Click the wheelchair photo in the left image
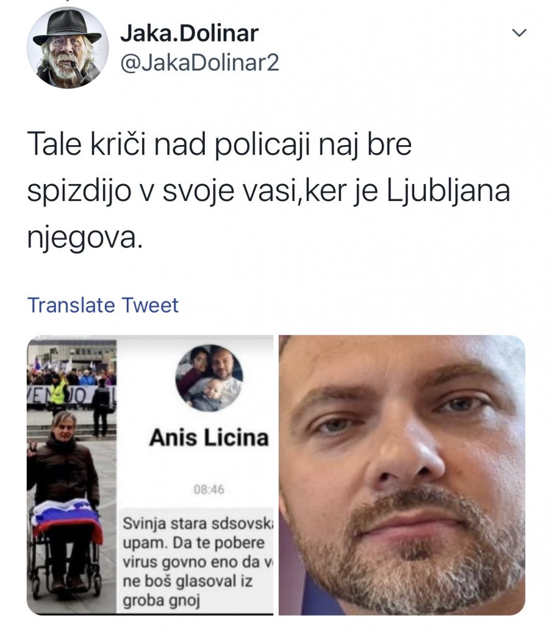This screenshot has width=552, height=635. pos(71,474)
